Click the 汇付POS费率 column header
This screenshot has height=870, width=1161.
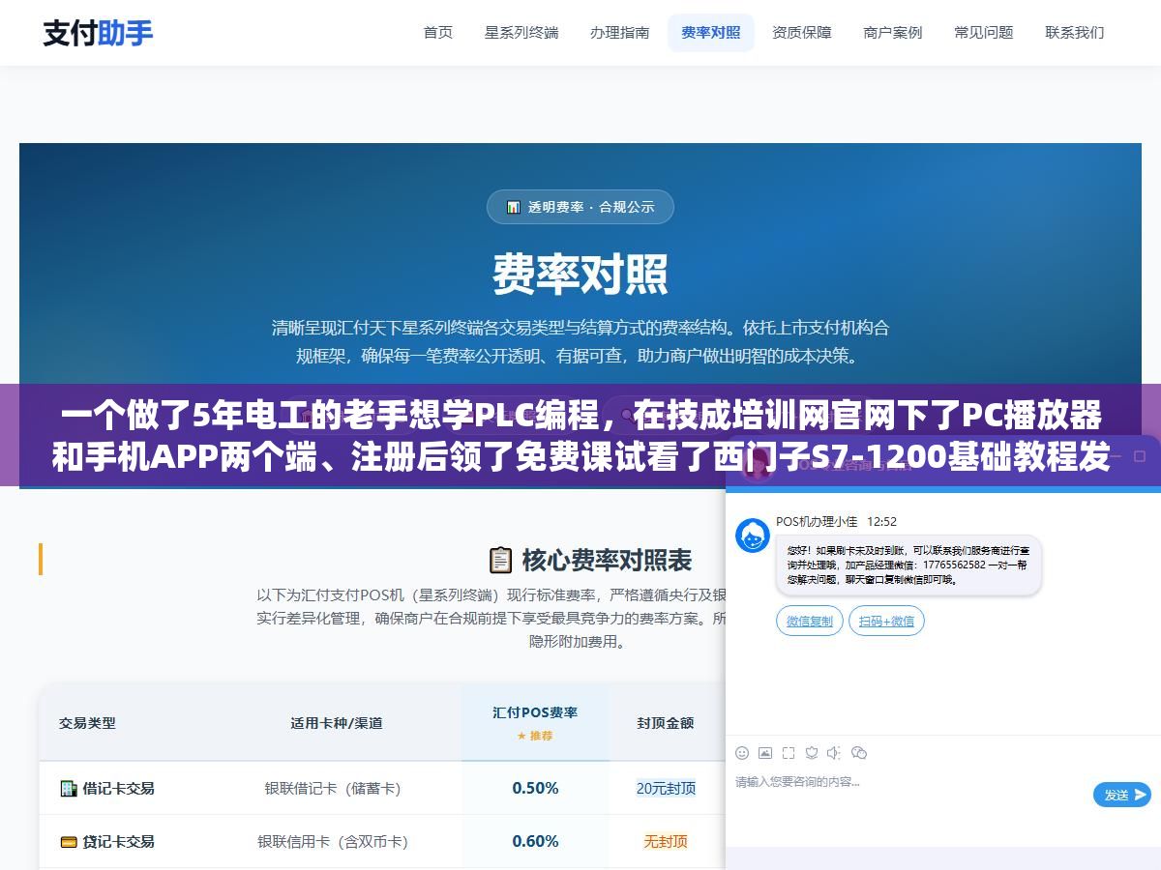coord(535,712)
